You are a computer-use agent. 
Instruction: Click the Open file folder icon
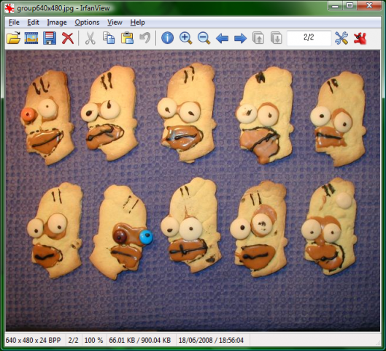pos(14,38)
